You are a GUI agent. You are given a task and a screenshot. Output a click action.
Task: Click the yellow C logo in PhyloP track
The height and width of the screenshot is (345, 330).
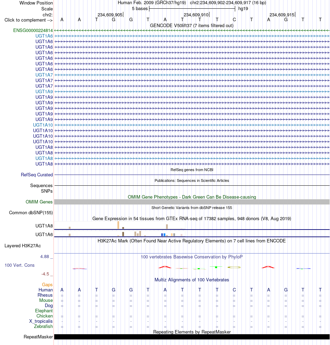point(234,267)
